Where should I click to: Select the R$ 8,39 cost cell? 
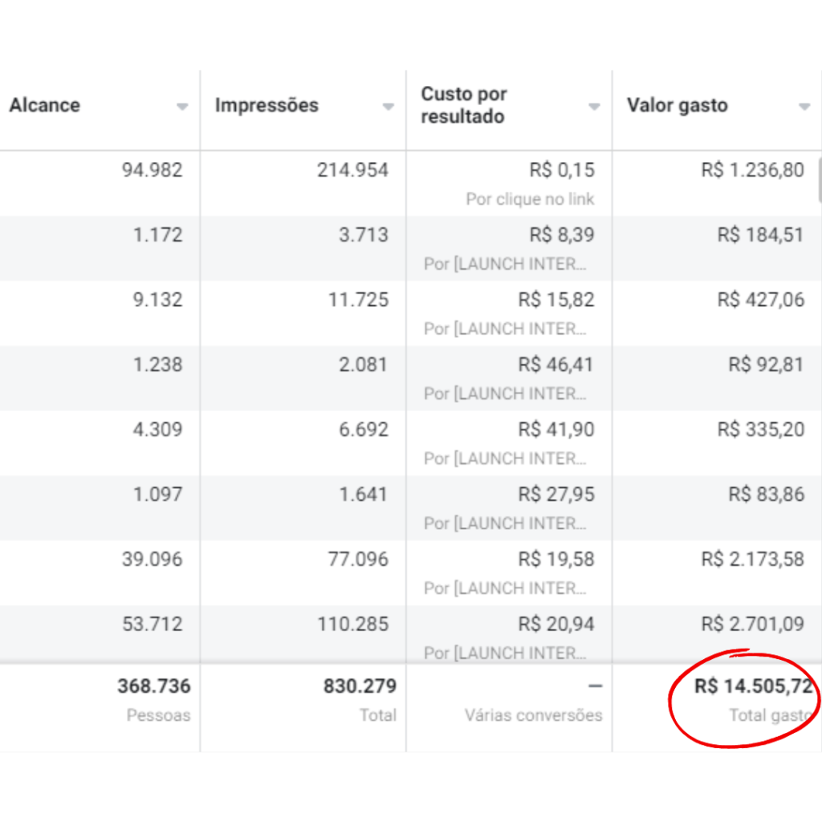click(x=562, y=234)
